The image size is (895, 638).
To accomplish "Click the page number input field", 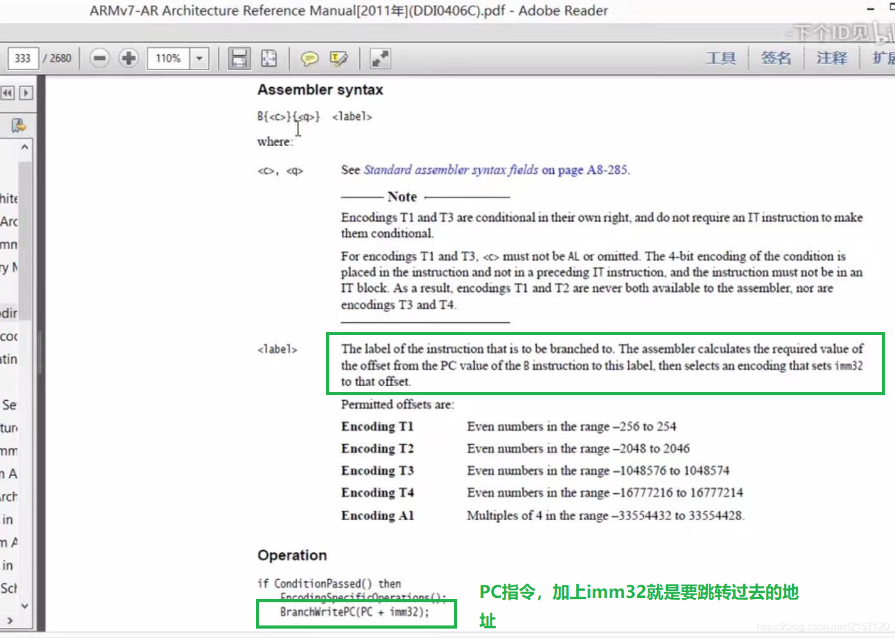I will pyautogui.click(x=22, y=58).
